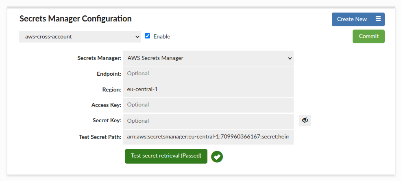Select the Access Key input field
Screen dimensions: 401x181
point(208,105)
